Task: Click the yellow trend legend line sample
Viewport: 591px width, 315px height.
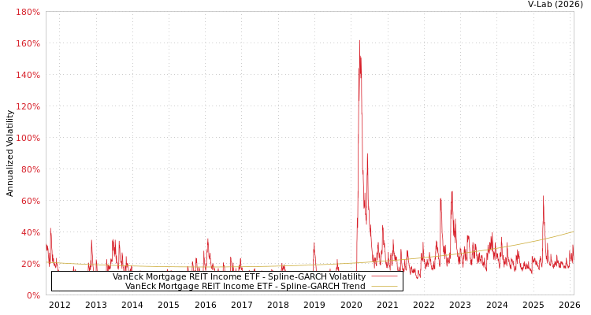Action: pyautogui.click(x=385, y=286)
